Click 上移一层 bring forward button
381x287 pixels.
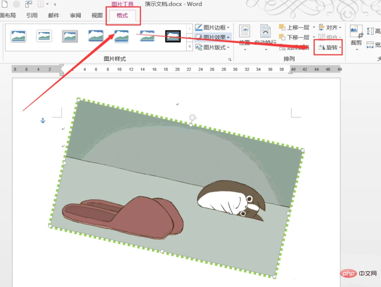coord(294,27)
